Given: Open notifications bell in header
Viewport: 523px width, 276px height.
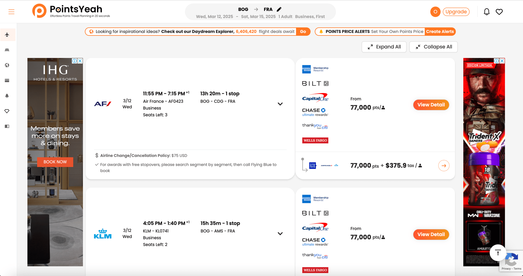Looking at the screenshot, I should pos(487,12).
